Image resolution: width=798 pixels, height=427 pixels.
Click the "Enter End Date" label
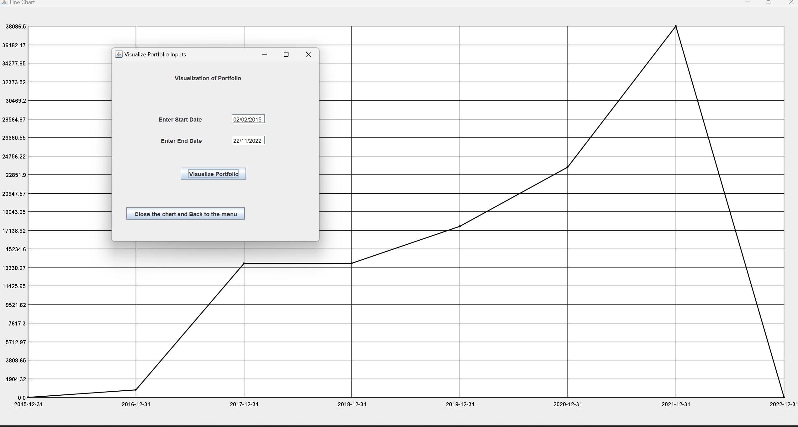point(181,141)
